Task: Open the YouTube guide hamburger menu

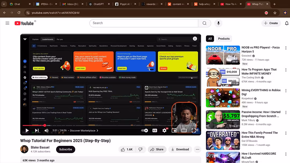Action: point(8,23)
